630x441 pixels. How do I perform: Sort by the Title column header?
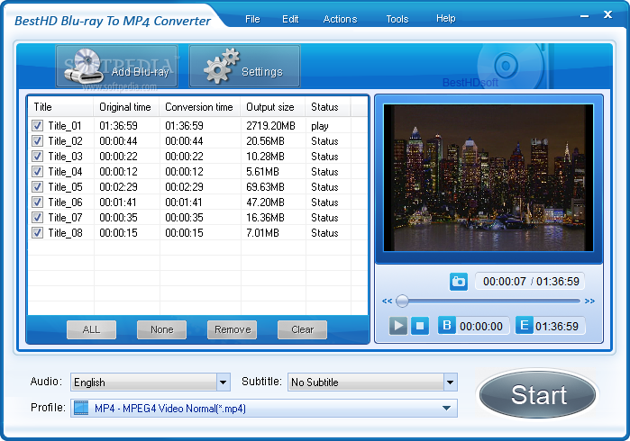60,107
